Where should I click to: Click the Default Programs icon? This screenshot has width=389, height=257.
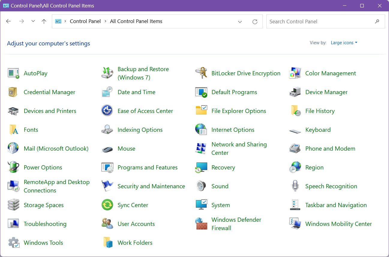201,92
